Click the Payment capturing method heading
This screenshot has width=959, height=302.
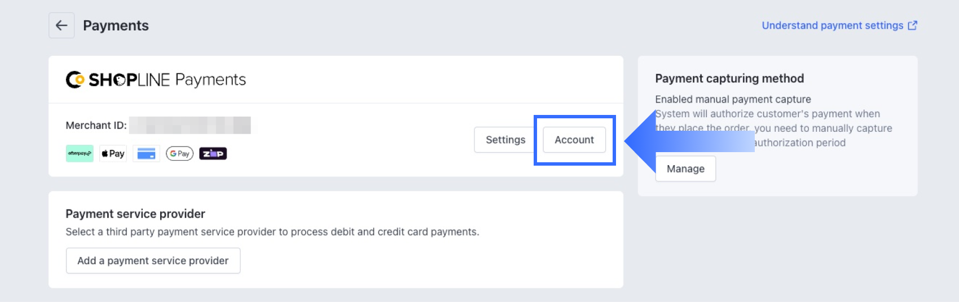(x=729, y=78)
